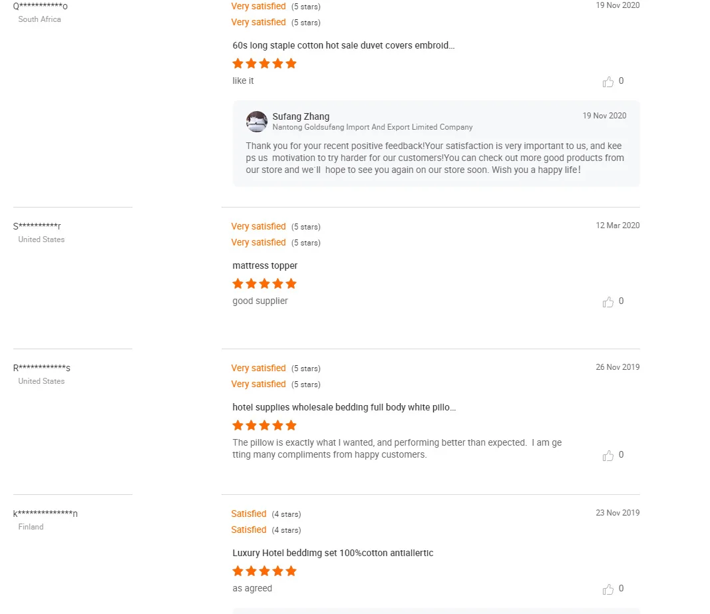The image size is (710, 614).
Task: Click reviewer name Q***********o
Action: [41, 6]
